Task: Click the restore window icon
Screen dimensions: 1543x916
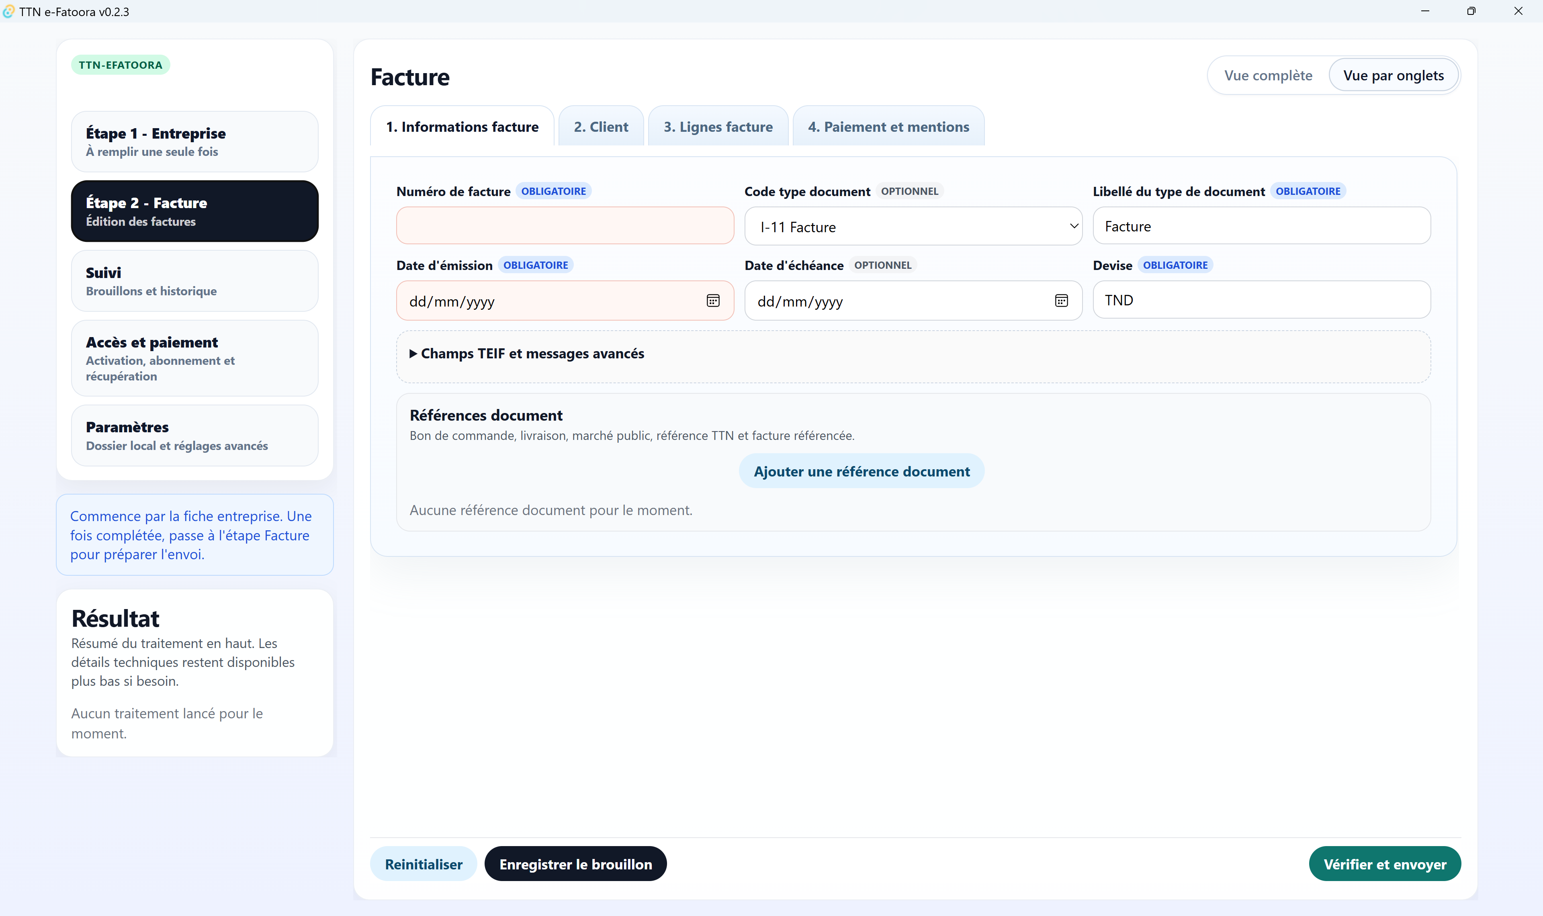Action: [x=1471, y=11]
